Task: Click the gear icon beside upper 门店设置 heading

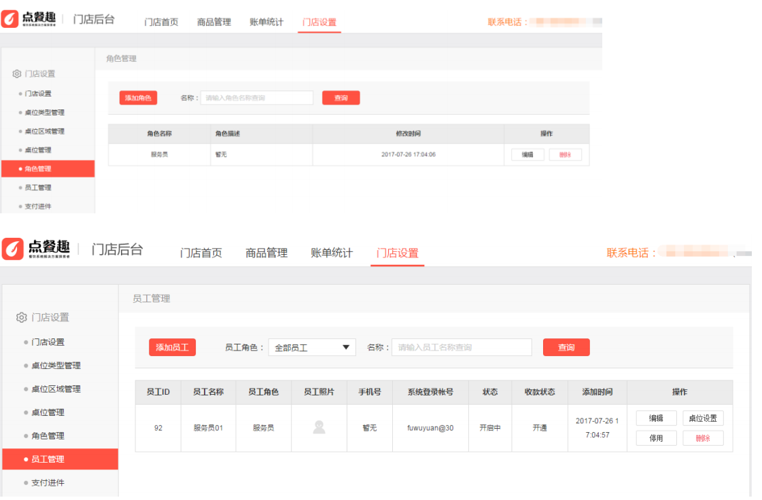Action: point(16,74)
